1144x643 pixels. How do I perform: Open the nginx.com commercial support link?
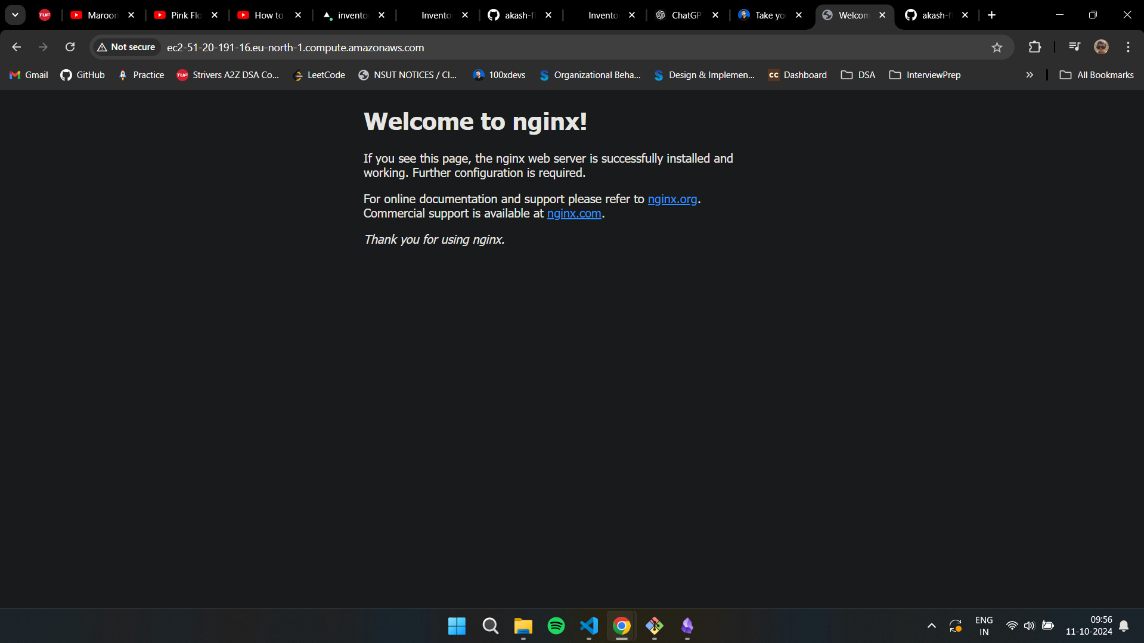tap(574, 213)
